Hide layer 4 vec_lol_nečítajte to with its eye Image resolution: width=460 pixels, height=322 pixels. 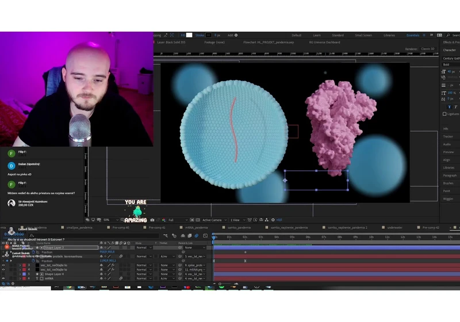(x=3, y=270)
